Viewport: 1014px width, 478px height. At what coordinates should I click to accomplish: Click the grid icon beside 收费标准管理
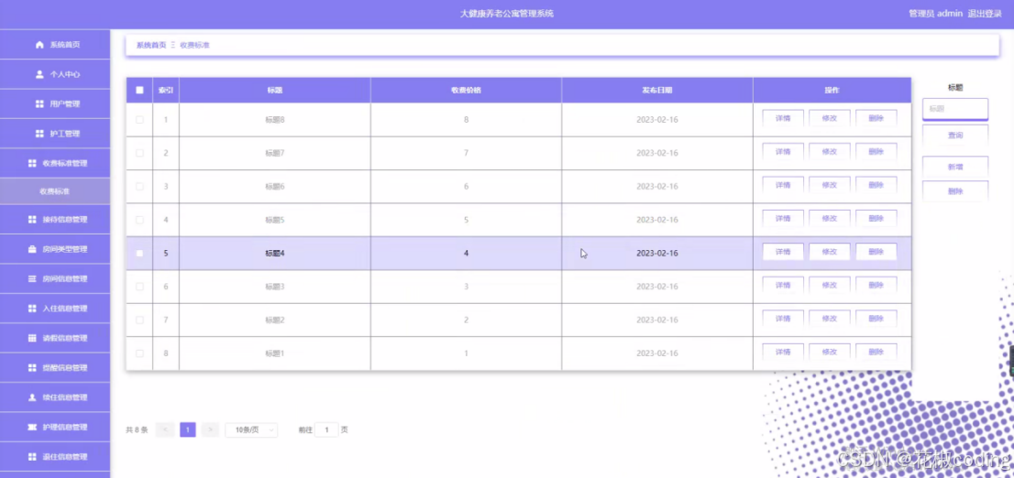click(x=32, y=163)
